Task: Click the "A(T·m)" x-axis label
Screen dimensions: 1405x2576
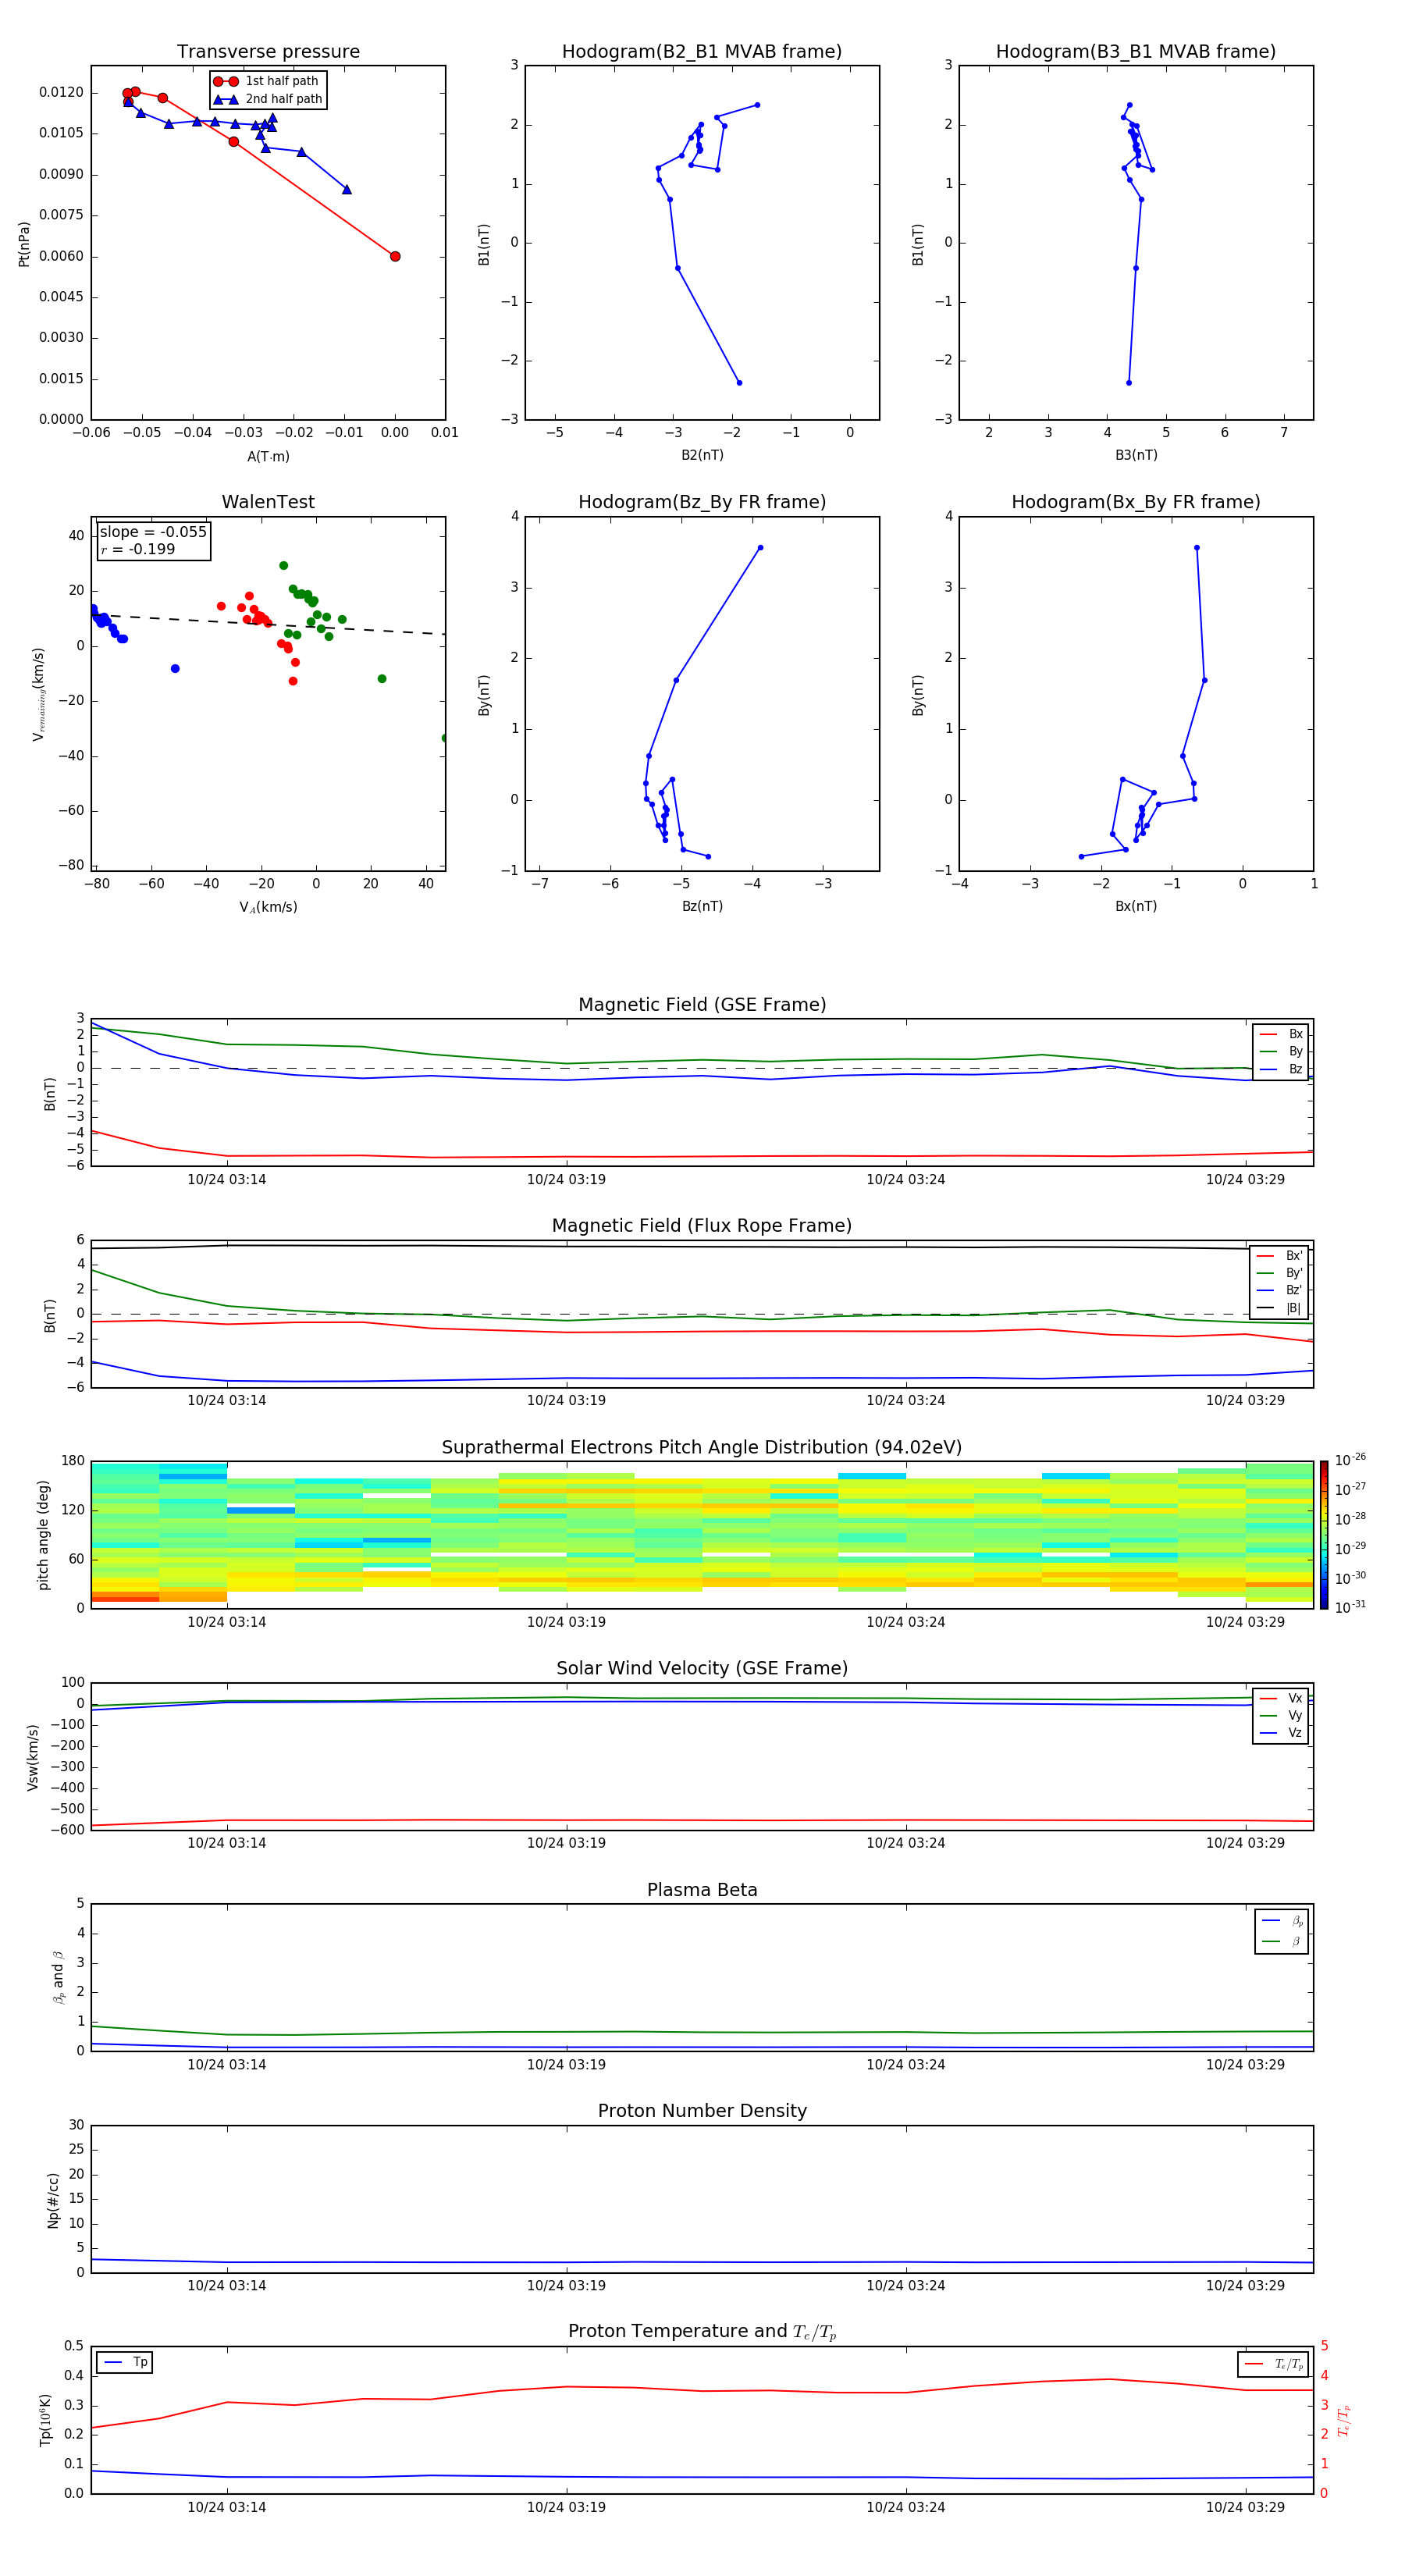Action: 268,457
